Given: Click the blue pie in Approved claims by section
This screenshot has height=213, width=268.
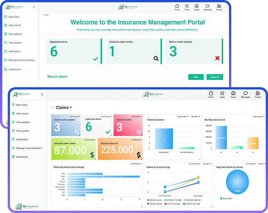Looking at the screenshot, I should [238, 182].
